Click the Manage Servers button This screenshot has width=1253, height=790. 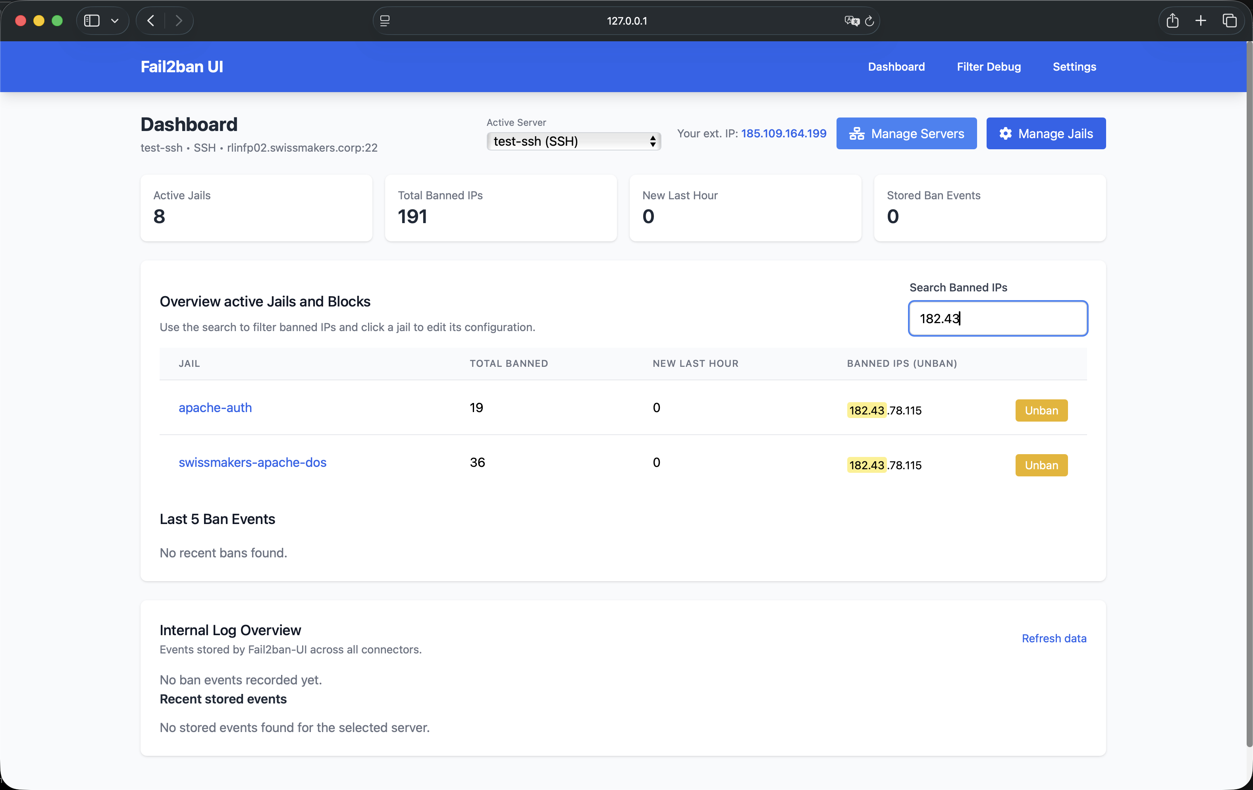[906, 134]
